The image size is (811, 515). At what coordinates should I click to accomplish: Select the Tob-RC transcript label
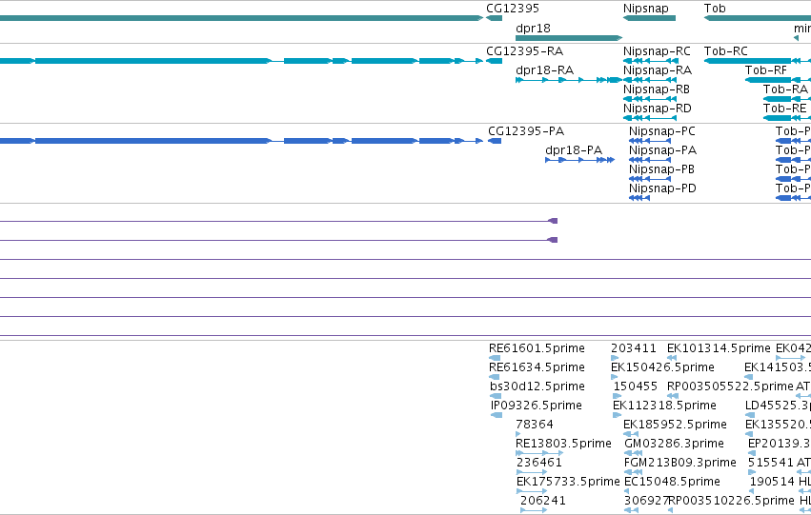725,51
